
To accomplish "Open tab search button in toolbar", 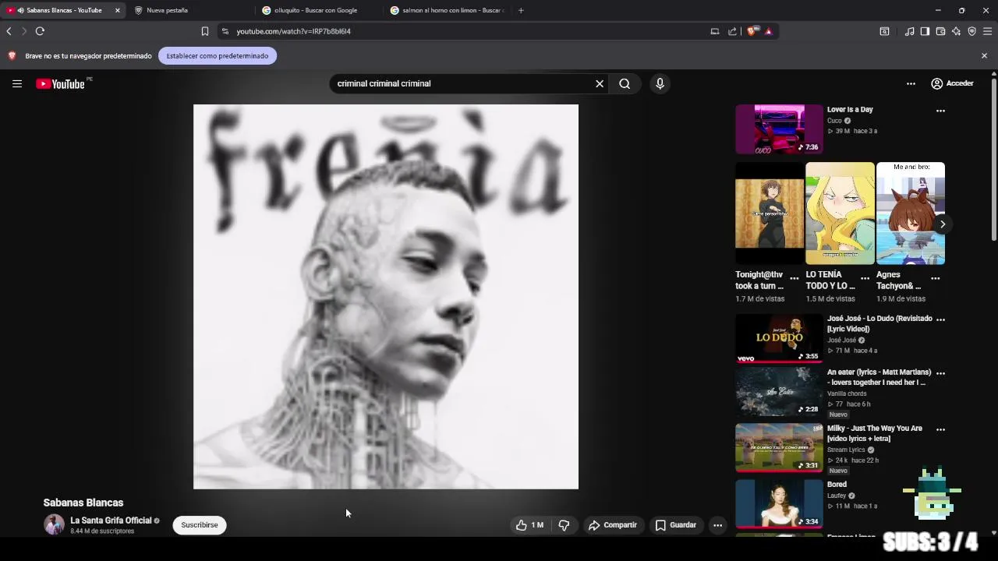I will coord(884,31).
